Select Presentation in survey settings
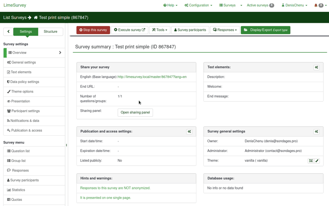The image size is (329, 206). (21, 101)
